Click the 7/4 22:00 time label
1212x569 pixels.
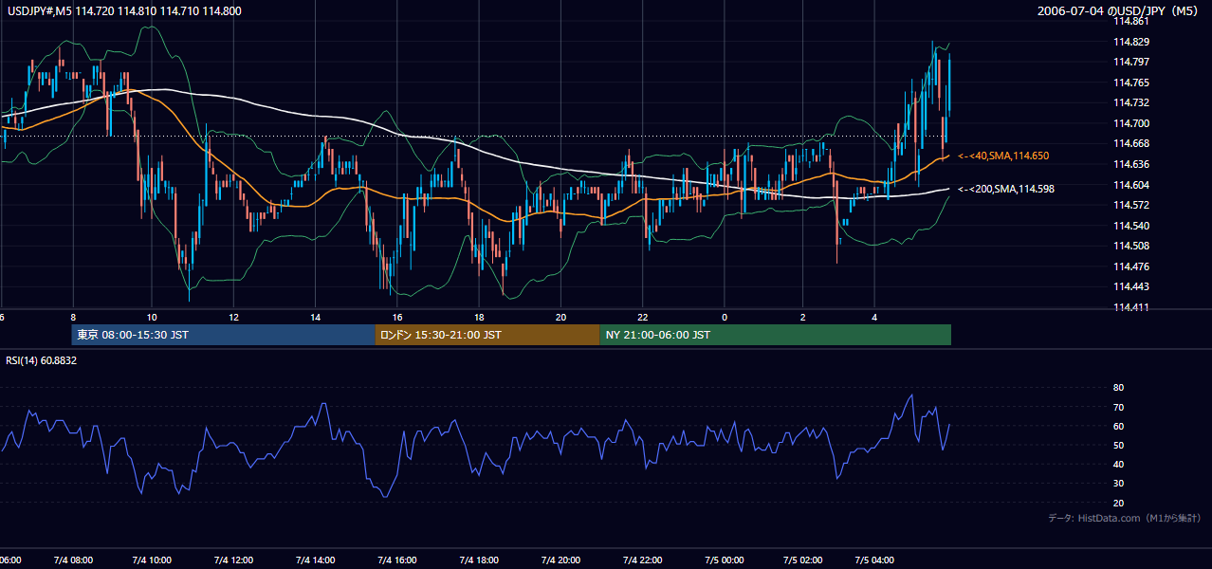[643, 560]
